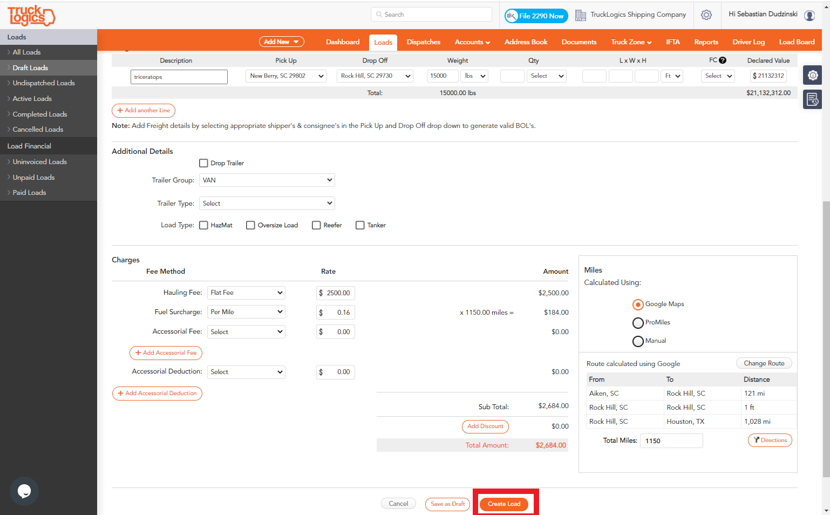Go to the Reports tab
The height and width of the screenshot is (515, 830).
pyautogui.click(x=706, y=42)
